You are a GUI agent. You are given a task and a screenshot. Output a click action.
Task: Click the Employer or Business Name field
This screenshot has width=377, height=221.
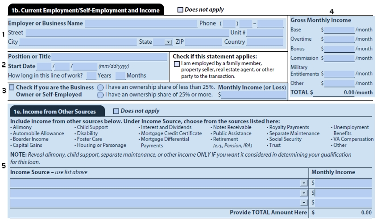(x=141, y=24)
